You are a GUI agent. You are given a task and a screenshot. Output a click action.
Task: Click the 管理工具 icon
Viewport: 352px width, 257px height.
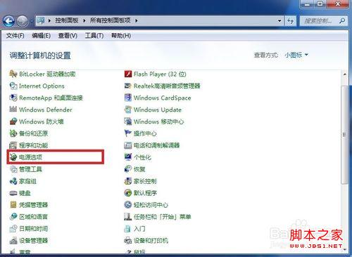tap(13, 169)
